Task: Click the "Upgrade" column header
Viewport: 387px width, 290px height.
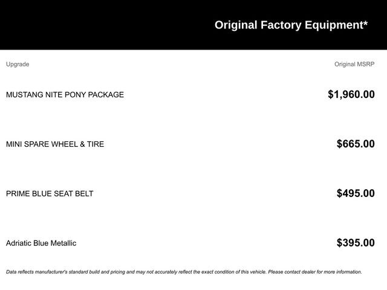Action: [x=18, y=64]
